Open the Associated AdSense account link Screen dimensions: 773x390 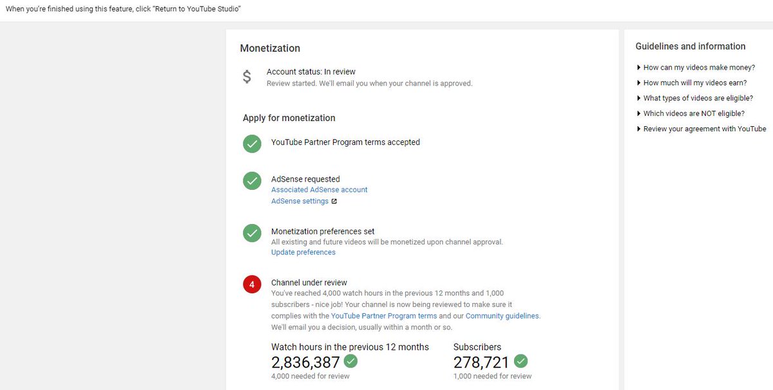tap(320, 190)
